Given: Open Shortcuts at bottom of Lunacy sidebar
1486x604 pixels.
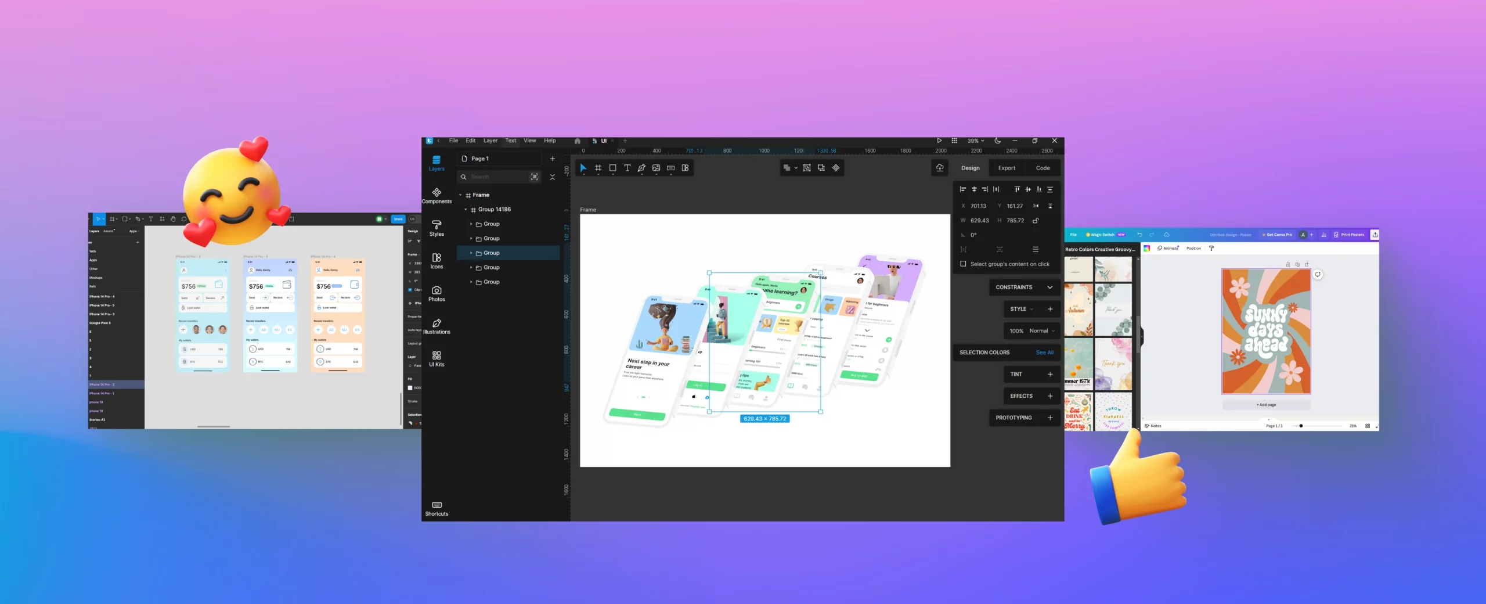Looking at the screenshot, I should (x=437, y=509).
